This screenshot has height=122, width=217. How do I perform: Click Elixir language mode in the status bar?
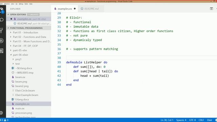pos(210,120)
